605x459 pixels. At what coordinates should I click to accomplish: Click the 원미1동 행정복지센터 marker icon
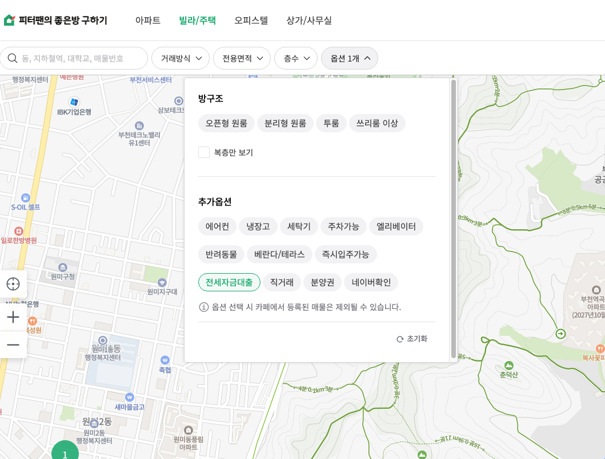coord(103,340)
